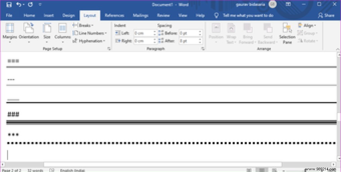The height and width of the screenshot is (172, 341).
Task: Click the Send Backward button
Action: click(x=268, y=33)
